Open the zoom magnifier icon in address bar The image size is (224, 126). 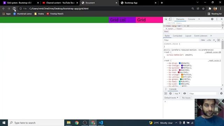[x=193, y=8]
